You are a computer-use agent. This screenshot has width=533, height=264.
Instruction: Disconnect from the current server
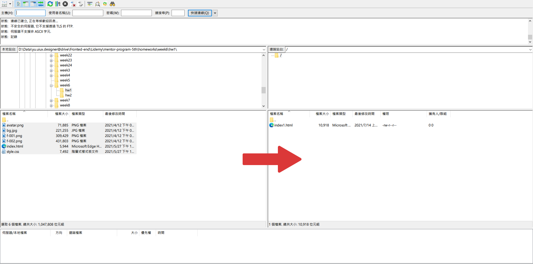73,4
